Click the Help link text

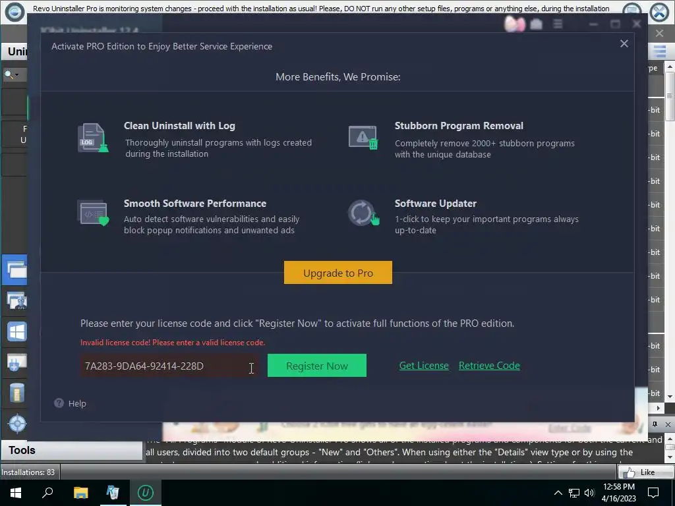coord(77,403)
